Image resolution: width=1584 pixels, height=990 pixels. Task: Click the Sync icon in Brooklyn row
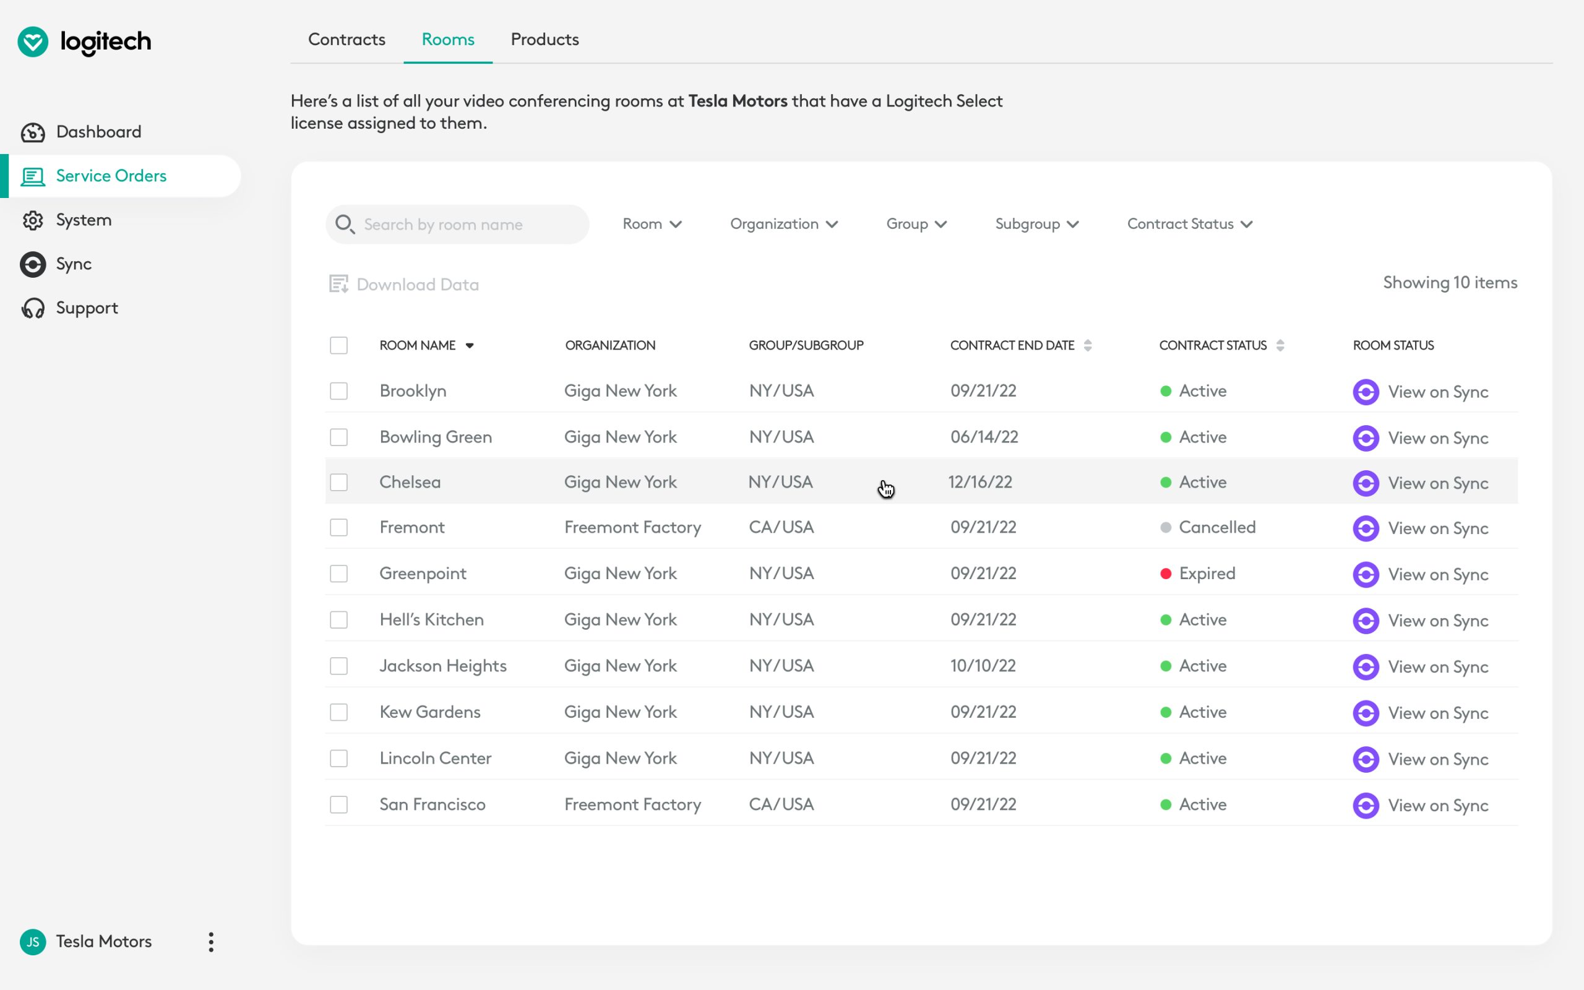pos(1366,392)
